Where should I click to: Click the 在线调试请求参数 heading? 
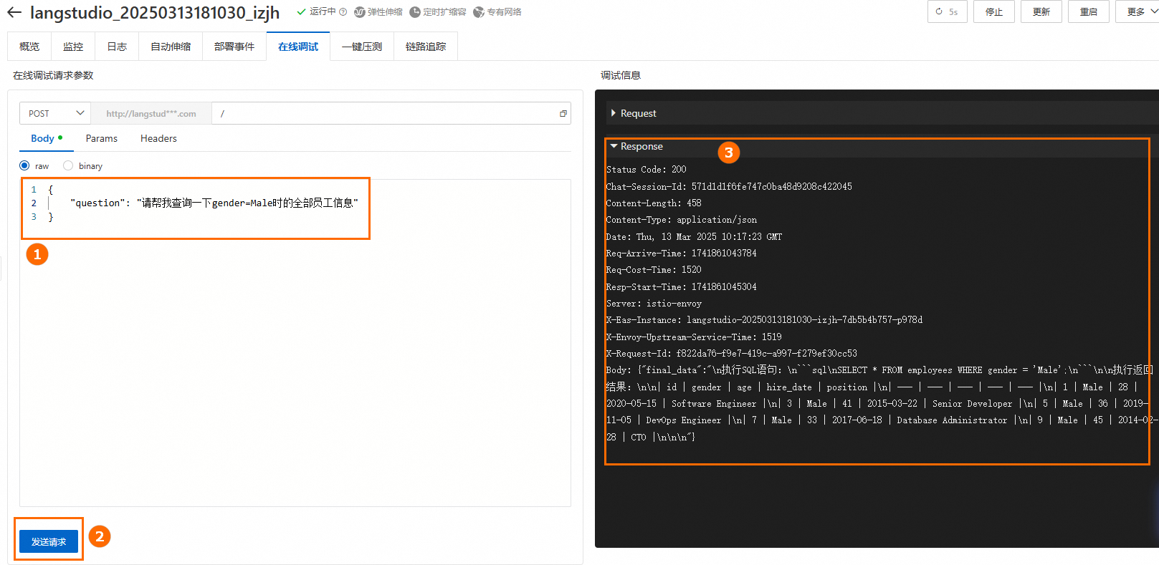point(53,75)
